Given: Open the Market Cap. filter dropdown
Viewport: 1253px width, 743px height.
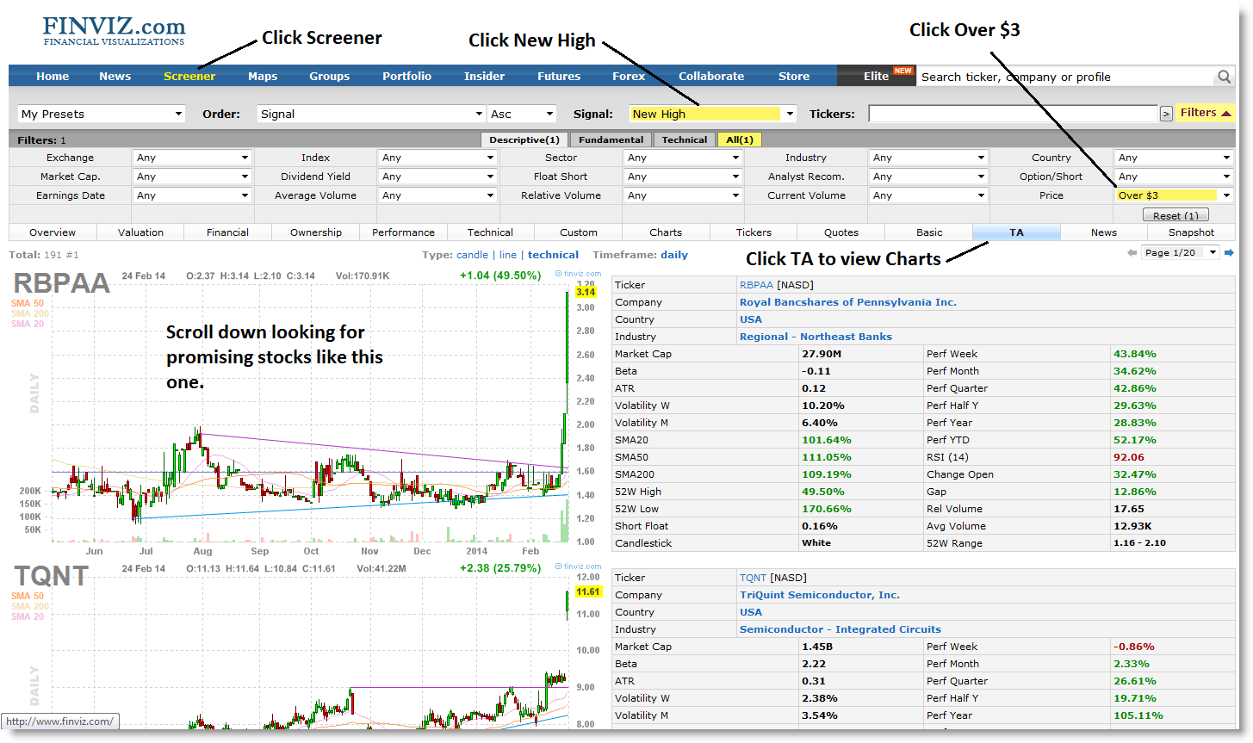Looking at the screenshot, I should (192, 176).
